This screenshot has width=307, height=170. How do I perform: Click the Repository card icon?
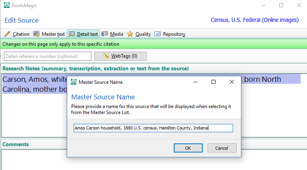157,34
